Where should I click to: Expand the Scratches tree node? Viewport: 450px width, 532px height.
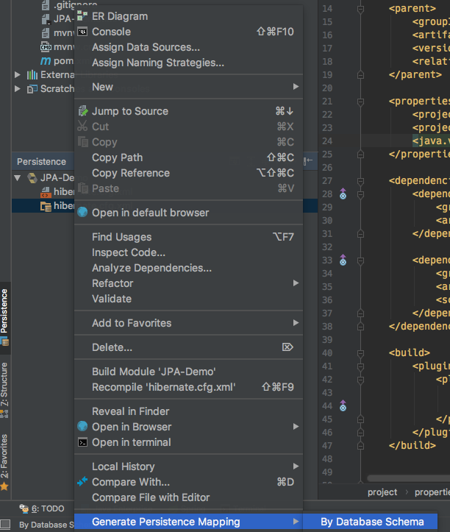(x=18, y=88)
